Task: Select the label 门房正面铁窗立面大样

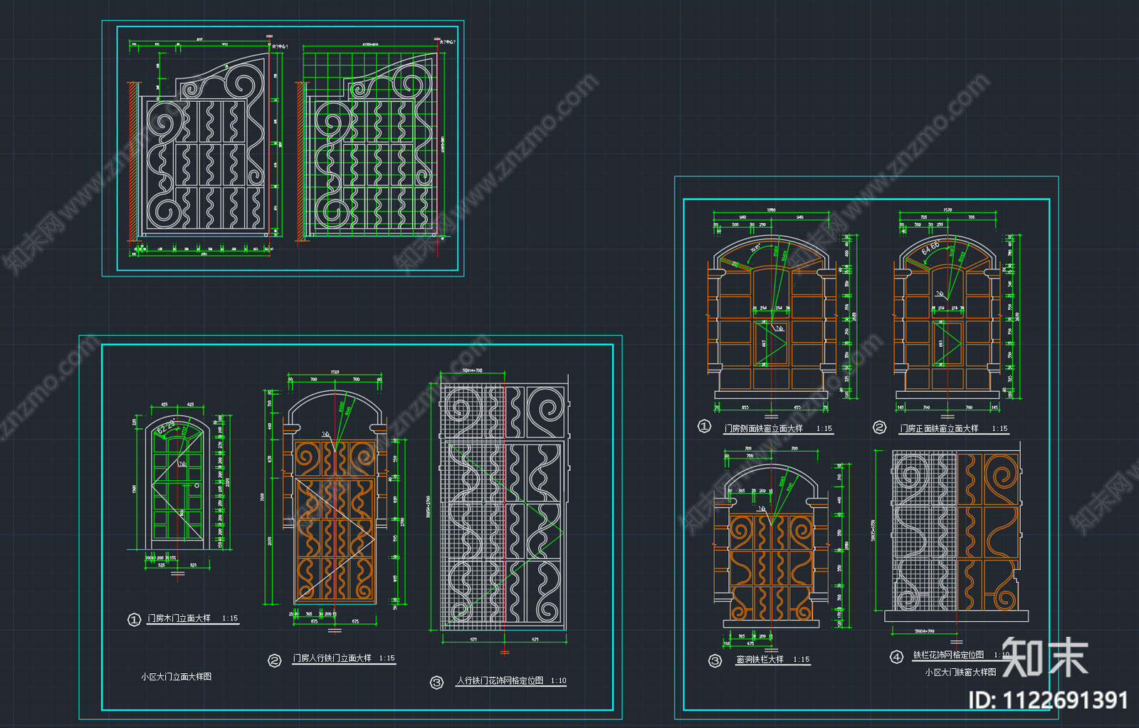Action: click(x=939, y=428)
